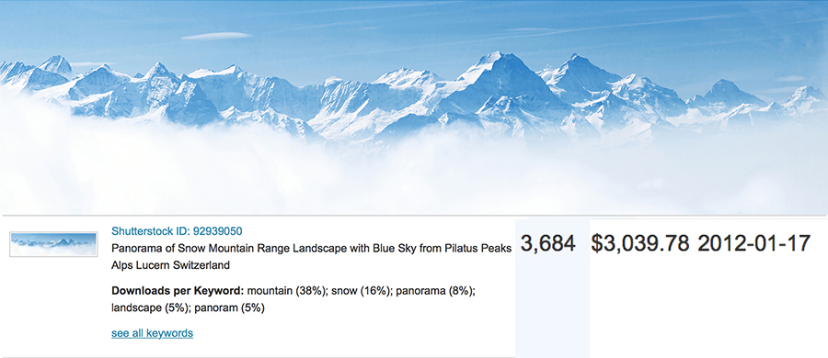The height and width of the screenshot is (358, 828).
Task: Click the $3,039.78 earnings amount
Action: (x=640, y=243)
